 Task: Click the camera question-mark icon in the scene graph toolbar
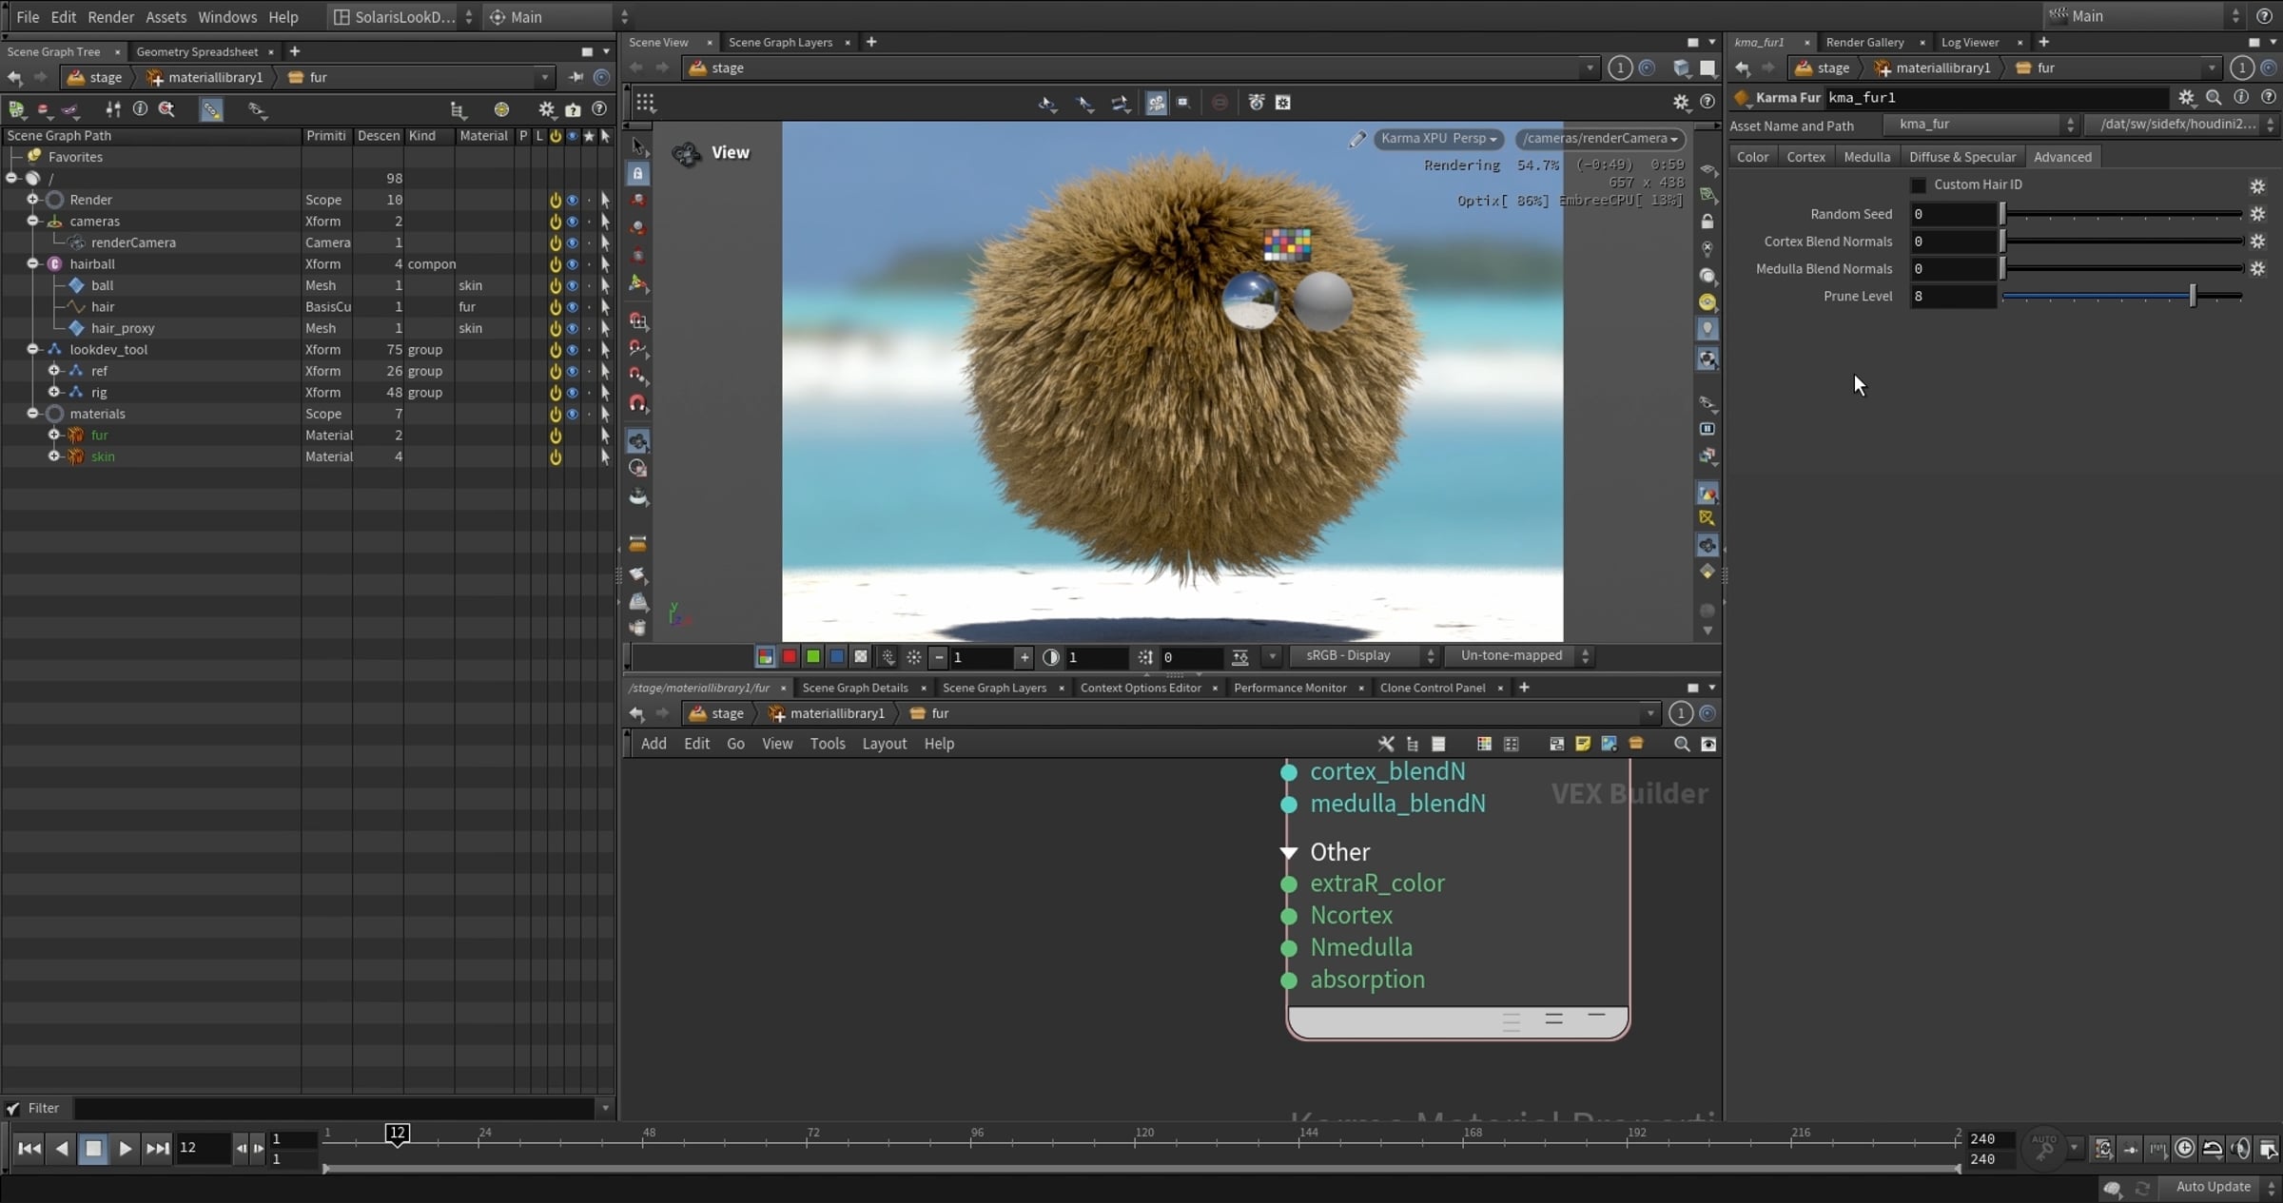coord(573,109)
